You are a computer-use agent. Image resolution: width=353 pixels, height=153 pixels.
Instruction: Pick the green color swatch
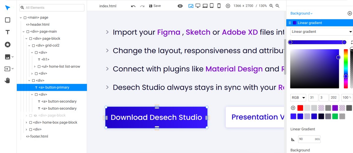pyautogui.click(x=335, y=116)
